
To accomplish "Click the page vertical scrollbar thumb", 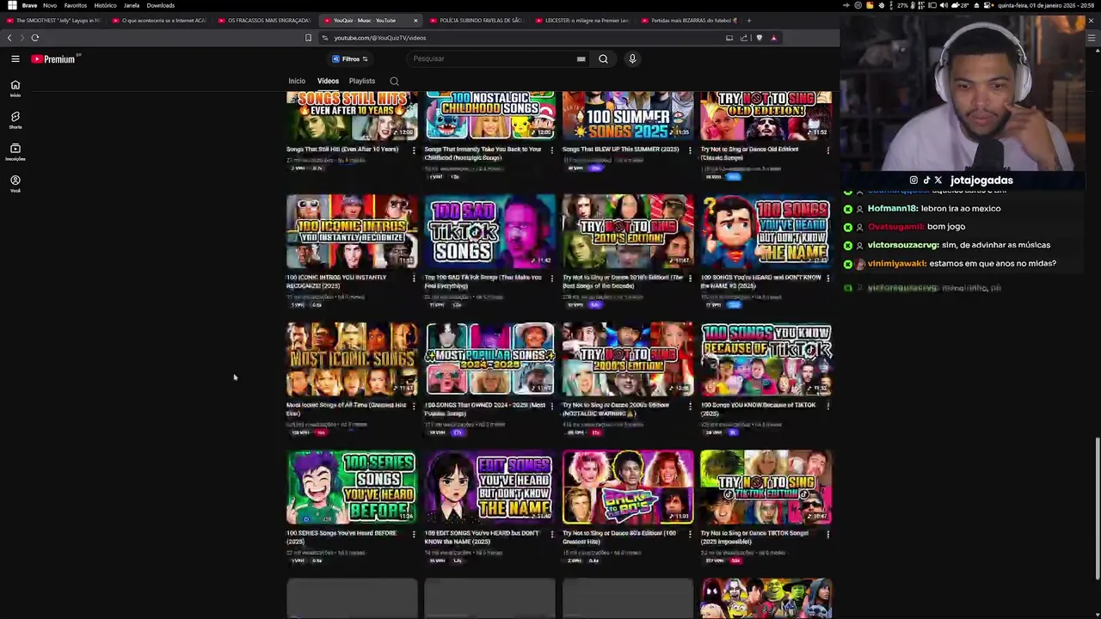I will coord(1096,509).
